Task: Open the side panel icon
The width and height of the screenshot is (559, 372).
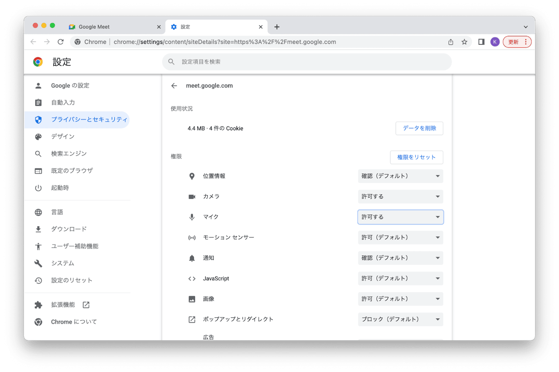Action: tap(481, 42)
